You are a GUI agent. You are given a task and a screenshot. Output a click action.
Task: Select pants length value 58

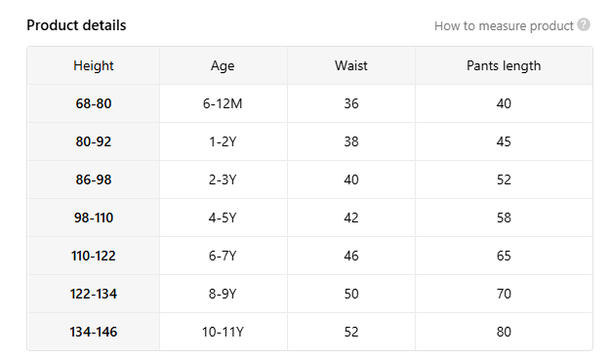point(504,218)
